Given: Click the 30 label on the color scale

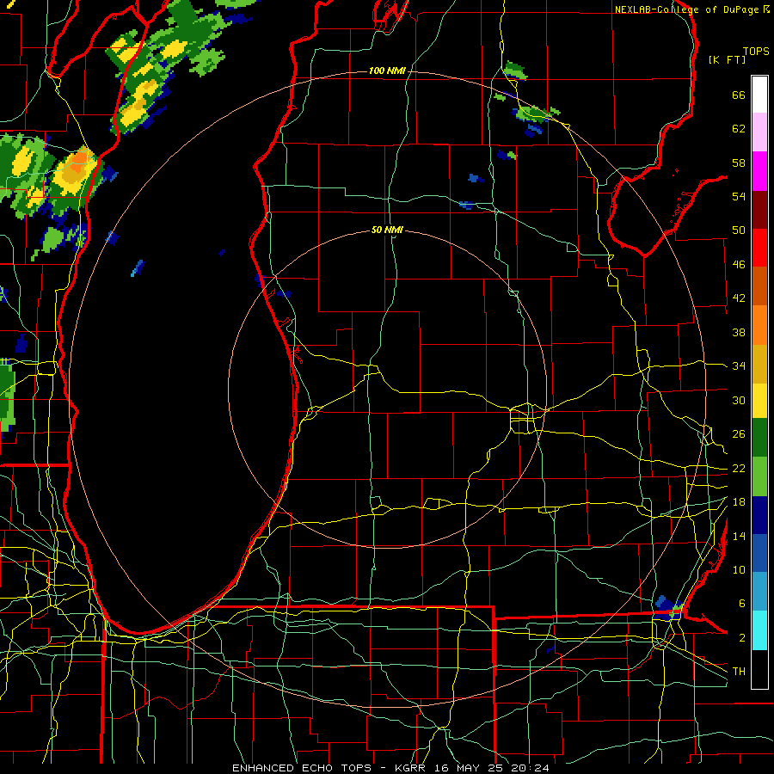Looking at the screenshot, I should point(739,400).
